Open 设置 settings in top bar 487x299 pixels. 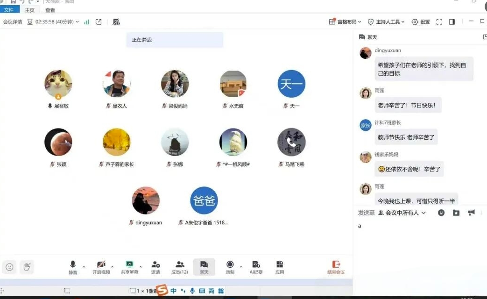tap(421, 22)
